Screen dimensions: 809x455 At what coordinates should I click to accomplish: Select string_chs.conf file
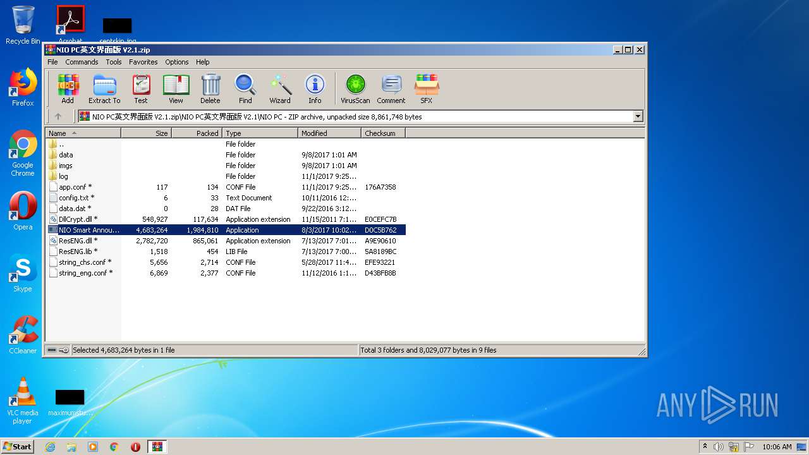point(226,262)
